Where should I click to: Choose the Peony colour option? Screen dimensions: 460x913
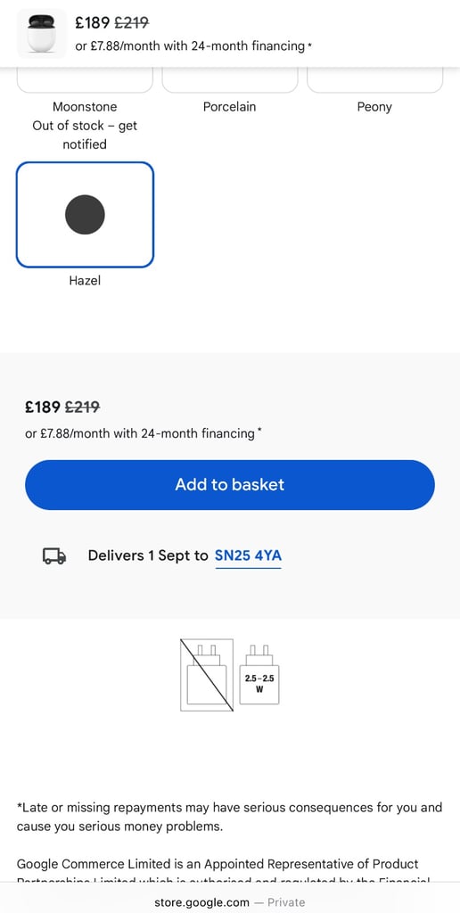point(375,79)
